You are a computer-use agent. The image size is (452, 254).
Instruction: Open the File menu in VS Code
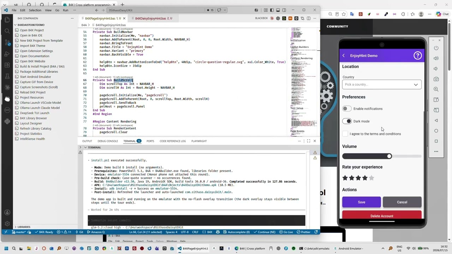(14, 10)
